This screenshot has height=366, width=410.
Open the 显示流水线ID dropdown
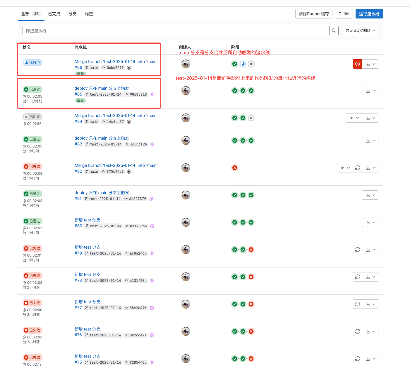(x=360, y=30)
